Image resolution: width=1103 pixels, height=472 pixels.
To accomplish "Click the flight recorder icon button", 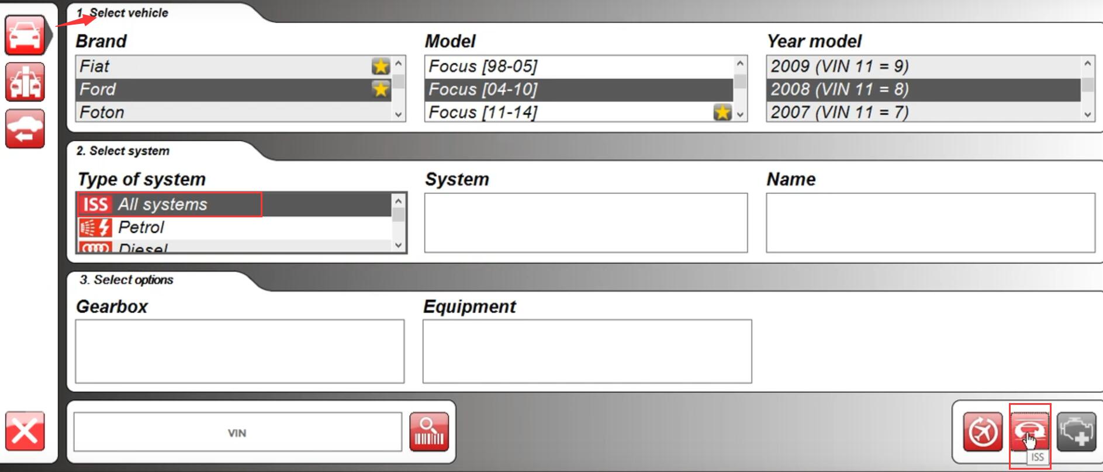I will pyautogui.click(x=983, y=432).
